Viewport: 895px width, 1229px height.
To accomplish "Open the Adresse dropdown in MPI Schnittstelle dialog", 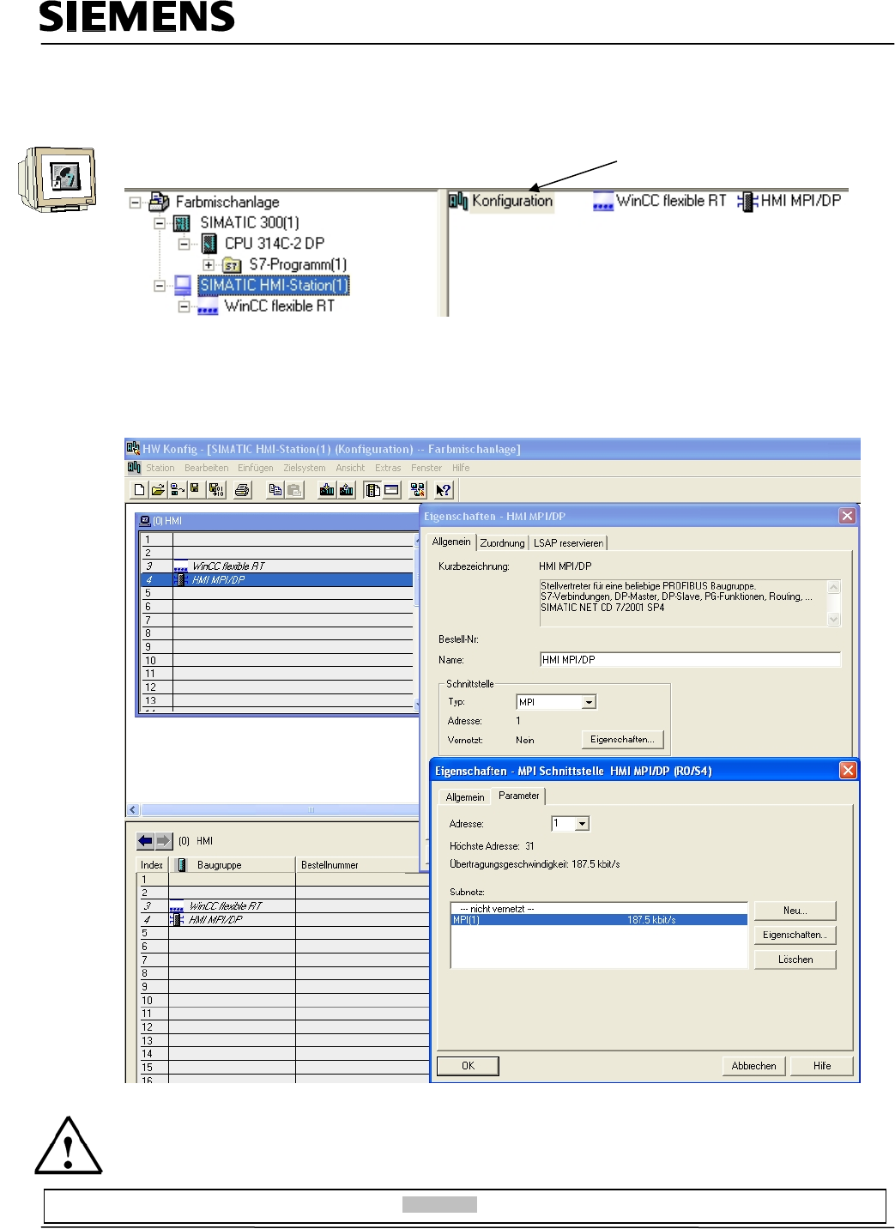I will tap(582, 824).
